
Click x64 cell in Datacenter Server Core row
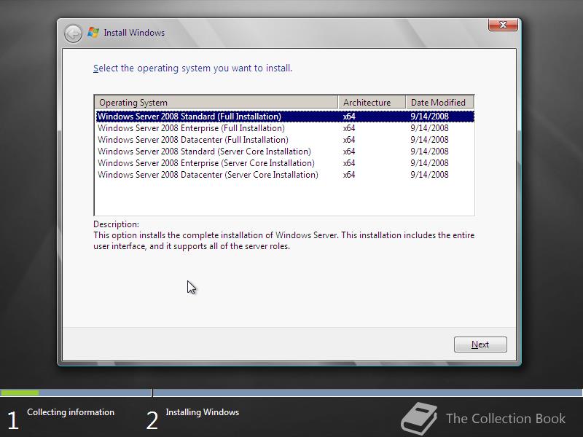coord(349,175)
